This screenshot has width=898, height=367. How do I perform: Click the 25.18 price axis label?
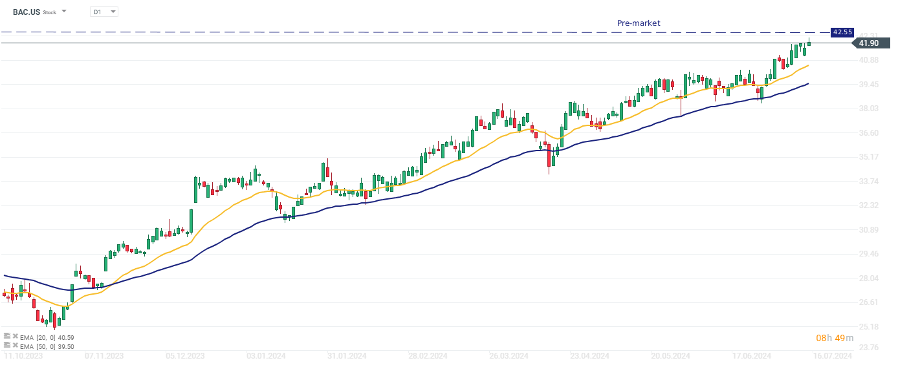868,326
